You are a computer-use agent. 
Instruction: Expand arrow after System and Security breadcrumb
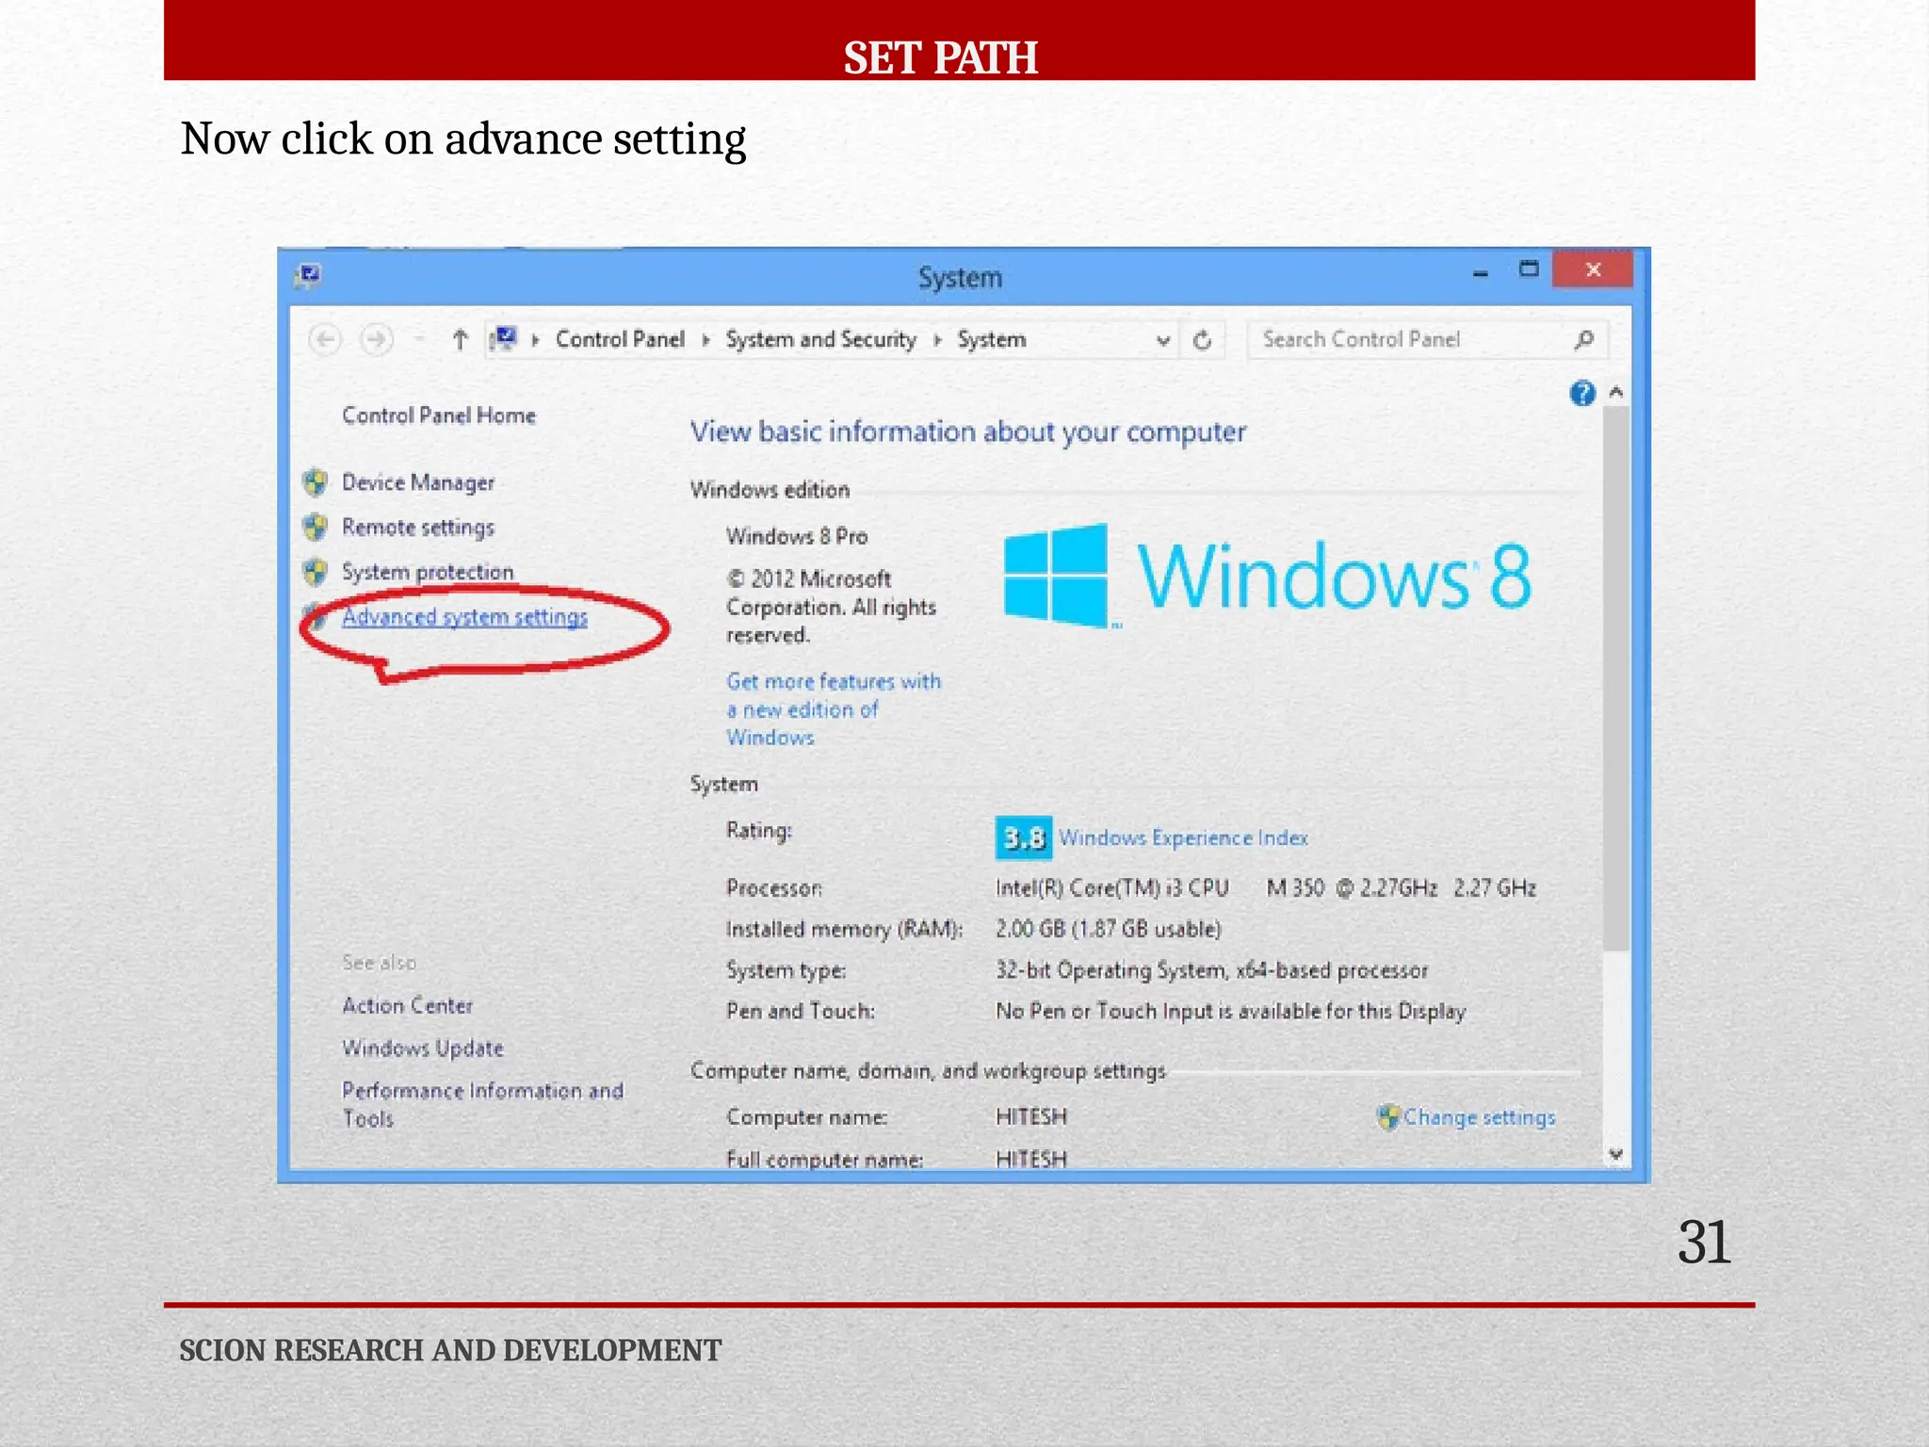[937, 340]
